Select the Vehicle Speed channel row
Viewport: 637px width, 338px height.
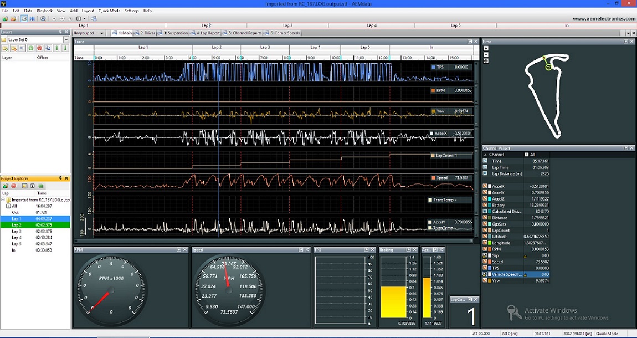516,274
